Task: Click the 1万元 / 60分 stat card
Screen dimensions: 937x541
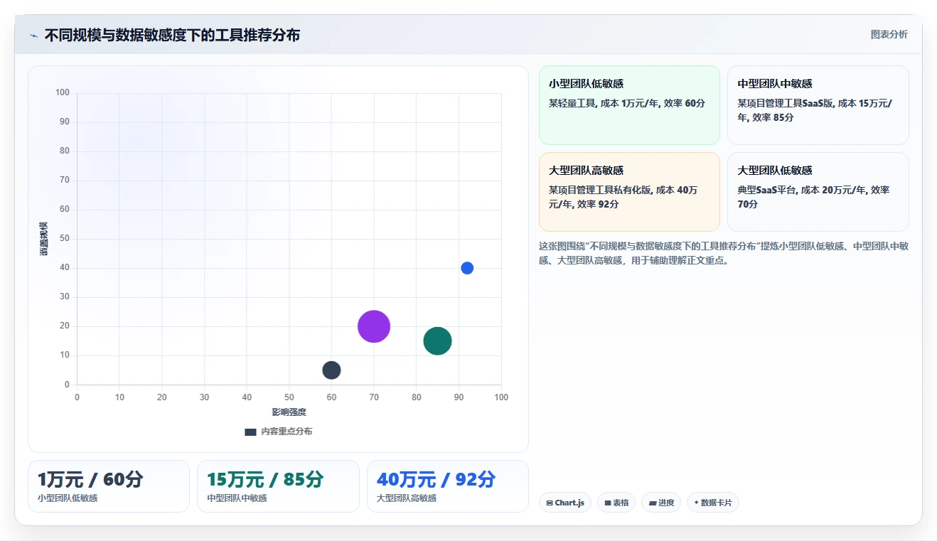Action: pyautogui.click(x=109, y=486)
